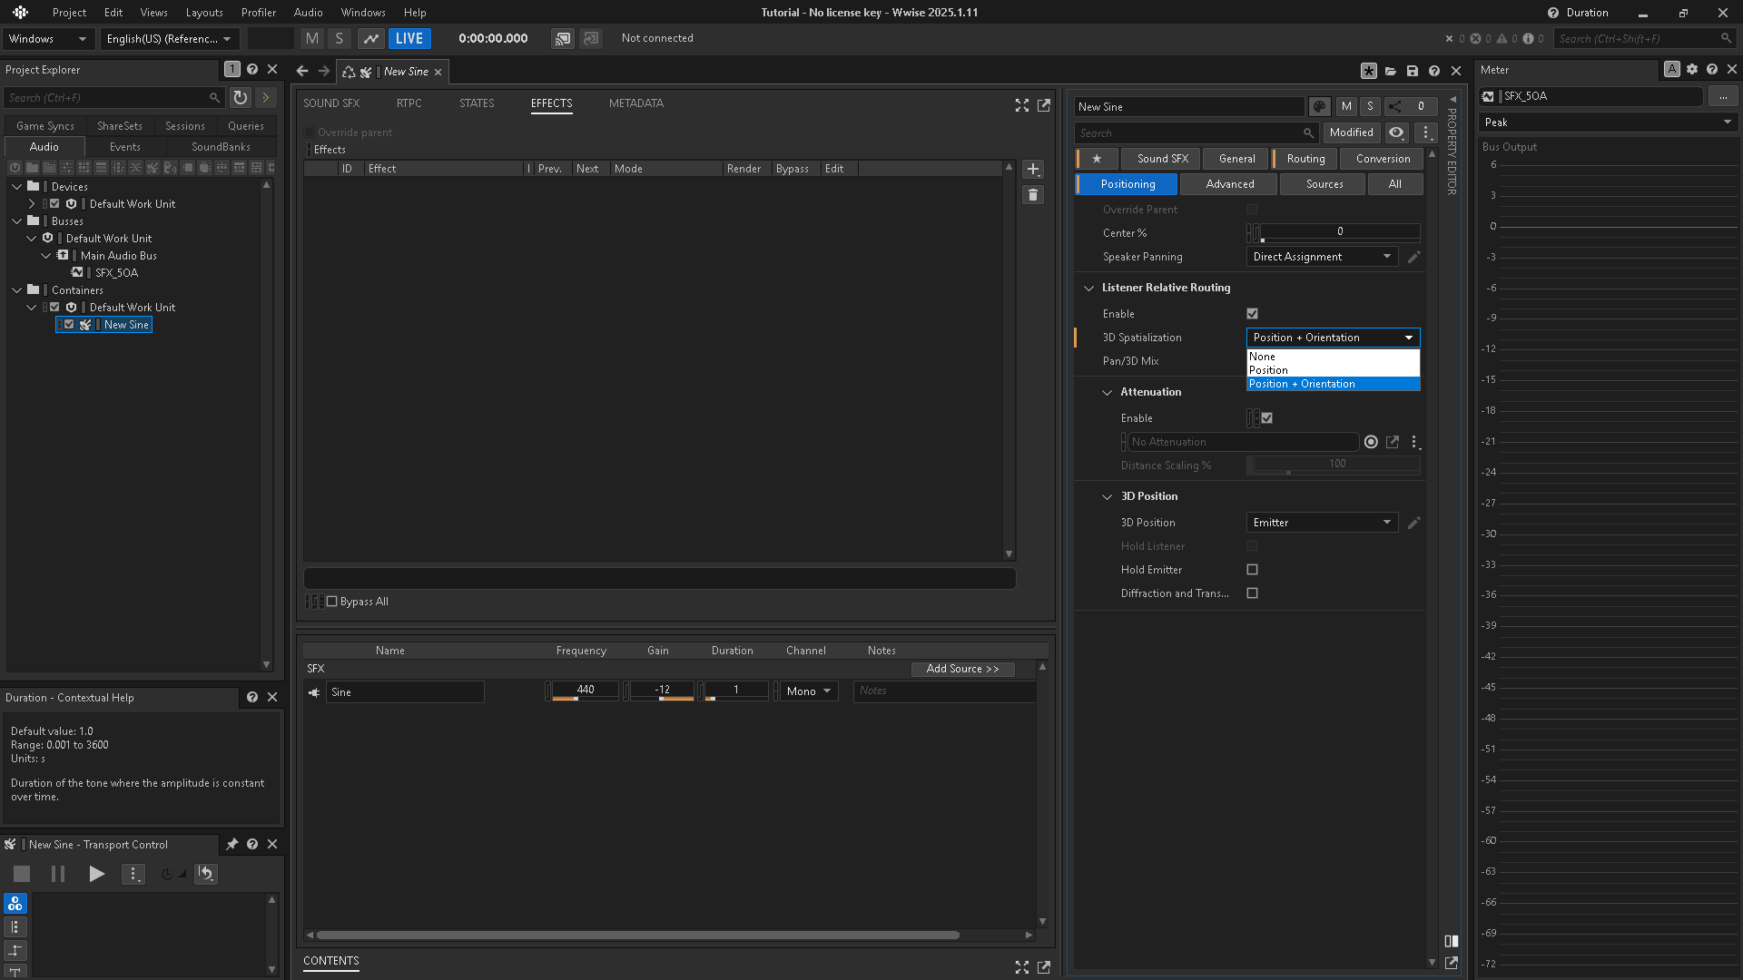The image size is (1743, 980).
Task: Navigate back with the left arrow
Action: (302, 71)
